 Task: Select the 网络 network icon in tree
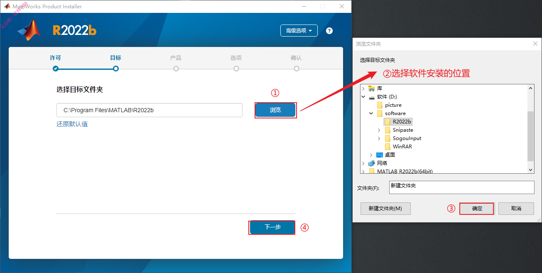pos(372,163)
